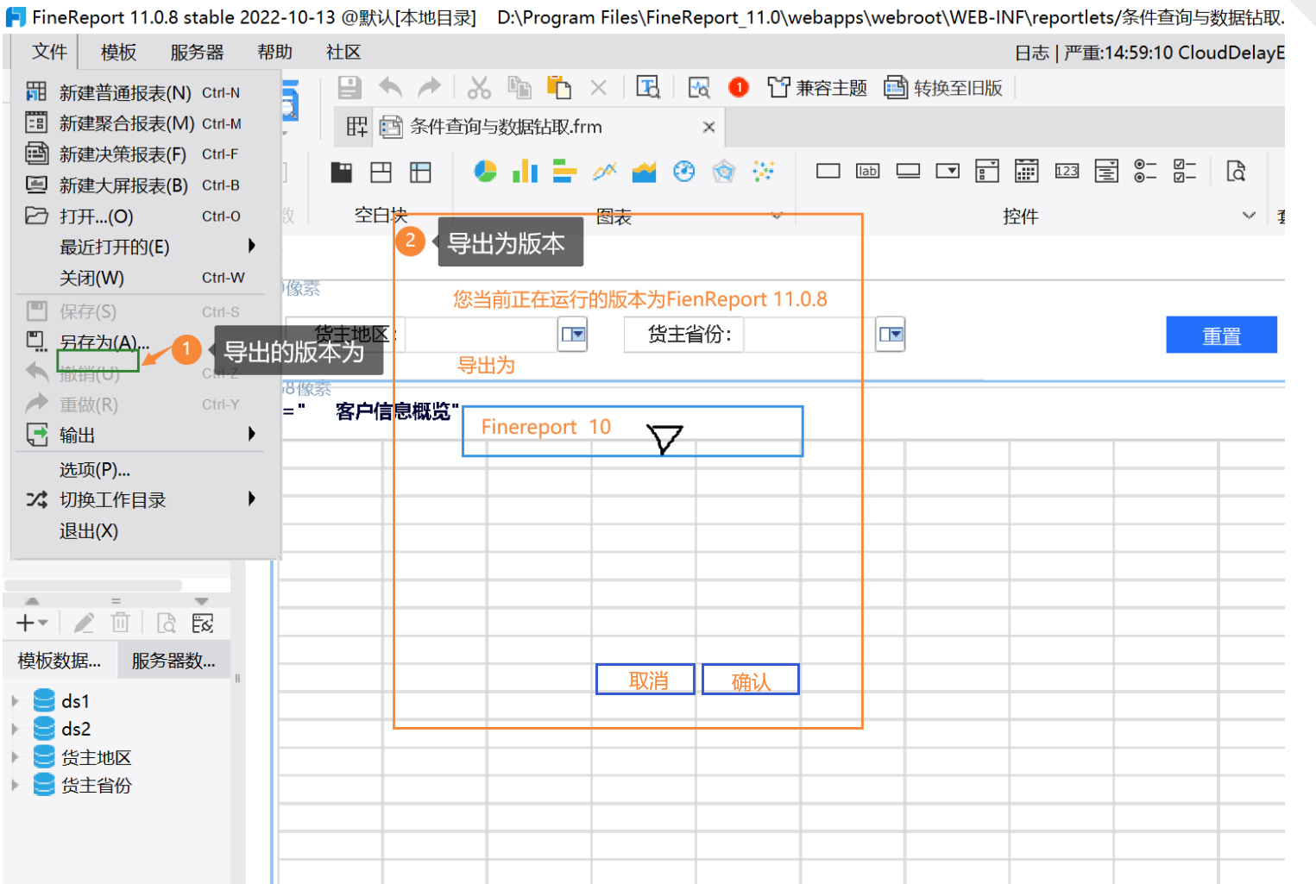
Task: Open the 文件 menu
Action: [49, 52]
